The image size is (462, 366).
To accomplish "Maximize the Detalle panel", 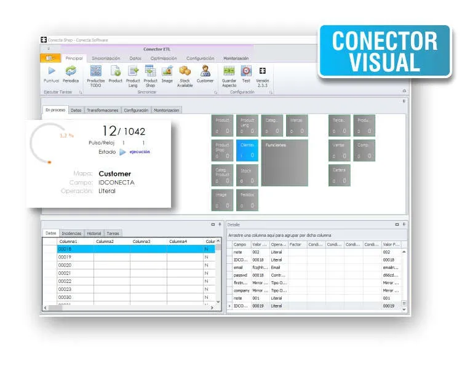I will coord(397,225).
